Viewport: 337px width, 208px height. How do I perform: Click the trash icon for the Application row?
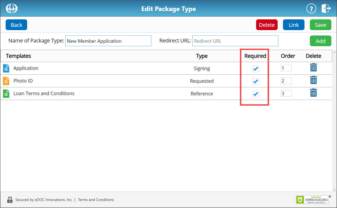pos(313,68)
